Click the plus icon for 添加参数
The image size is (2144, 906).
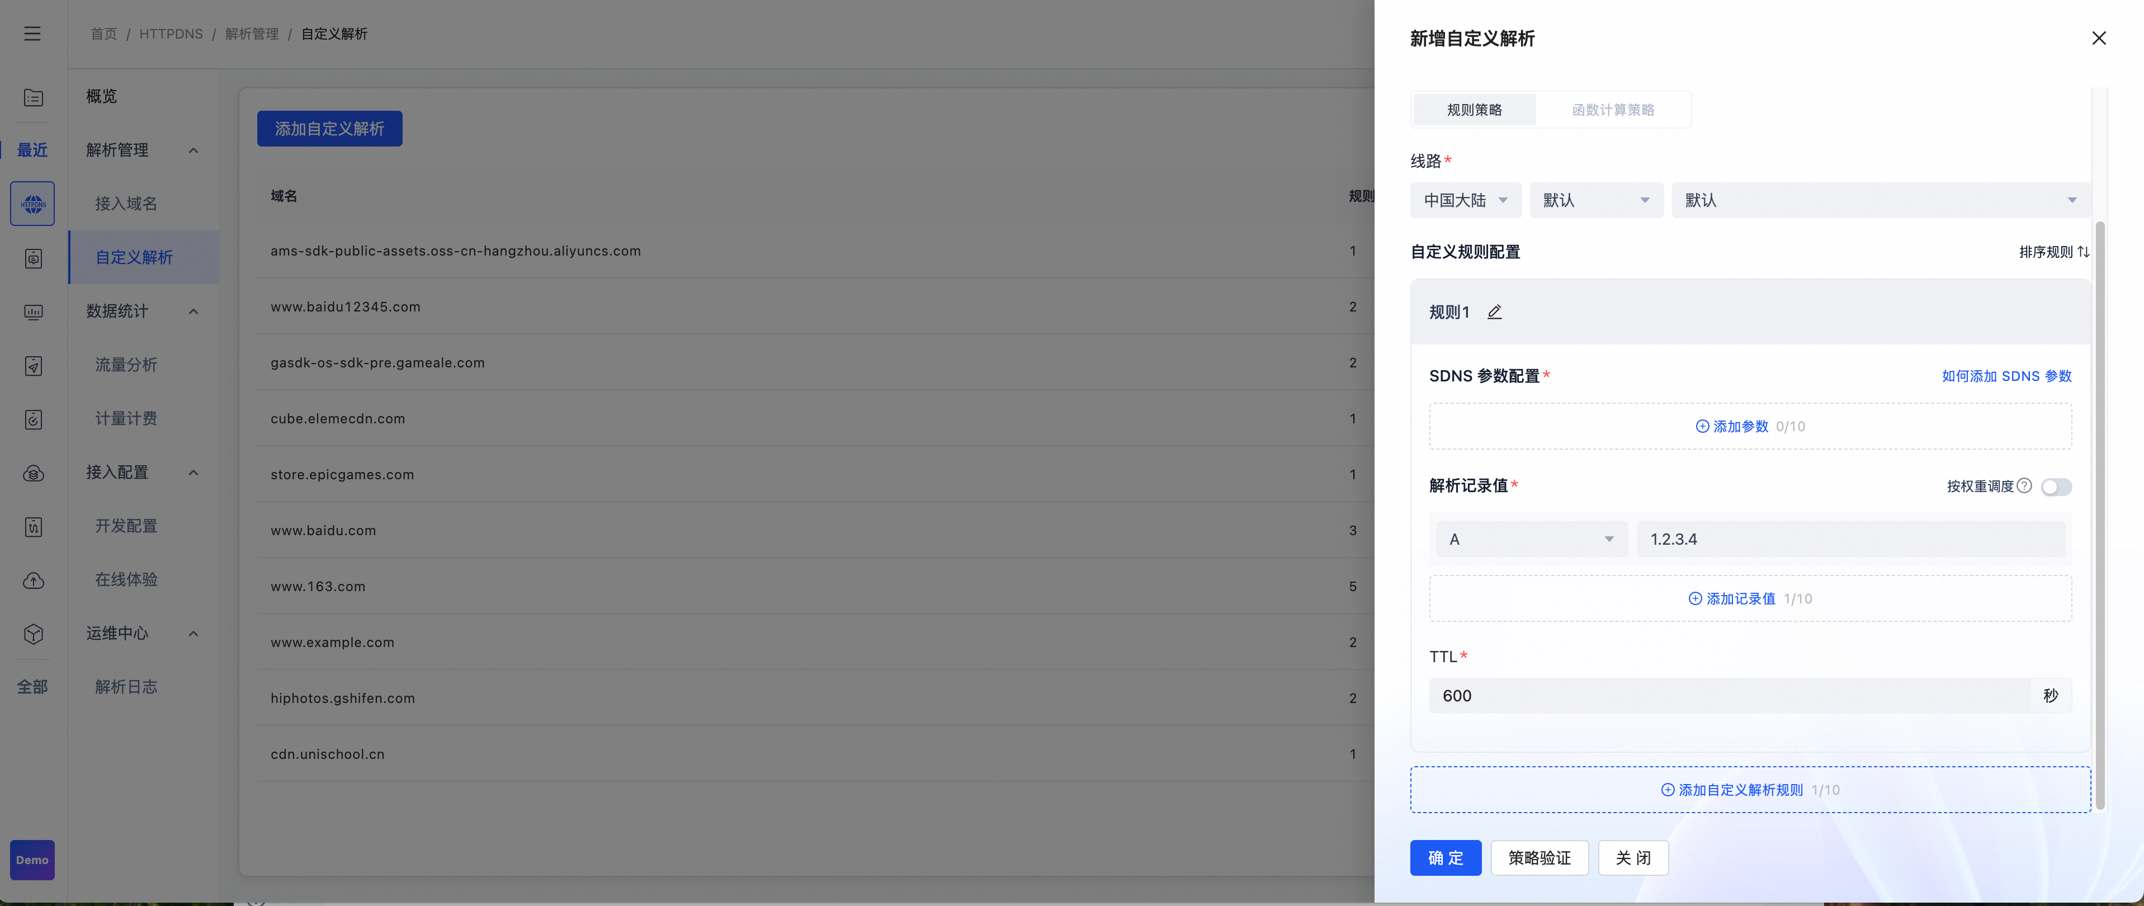(x=1702, y=426)
